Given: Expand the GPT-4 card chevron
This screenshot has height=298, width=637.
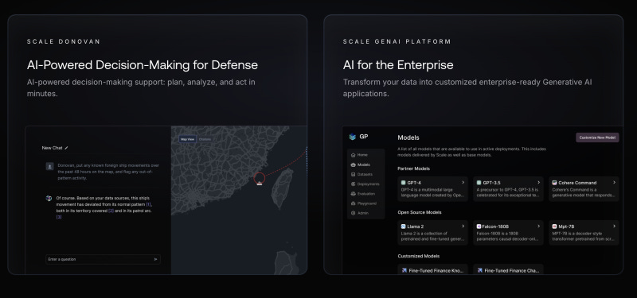Looking at the screenshot, I should coord(463,183).
